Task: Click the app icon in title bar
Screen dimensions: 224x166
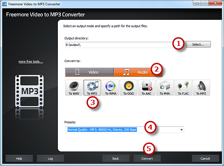Action: (5, 4)
